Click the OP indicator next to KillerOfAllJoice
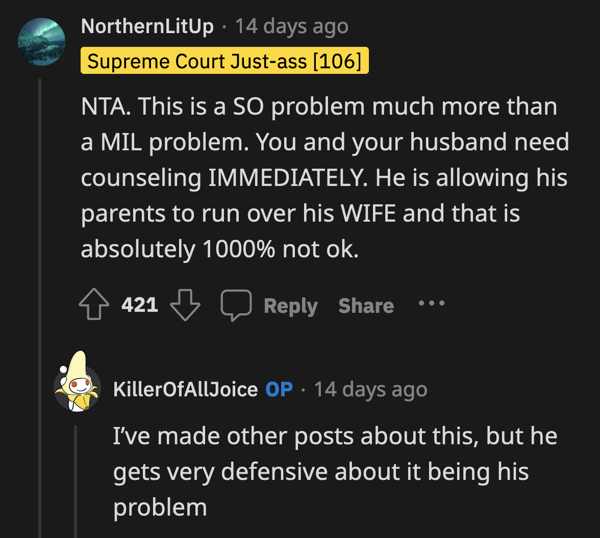Viewport: 600px width, 538px height. pyautogui.click(x=279, y=389)
